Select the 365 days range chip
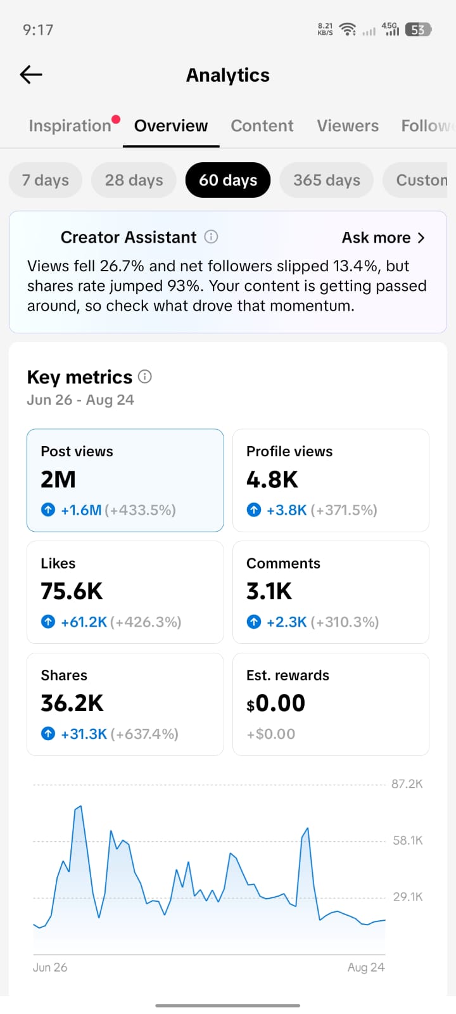This screenshot has height=1014, width=456. 326,180
